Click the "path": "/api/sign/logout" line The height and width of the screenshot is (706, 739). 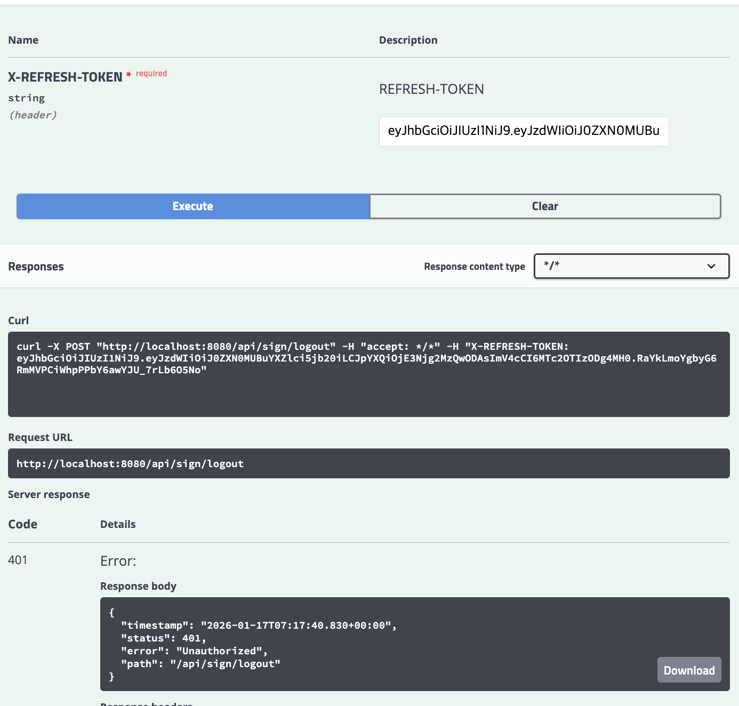coord(200,664)
